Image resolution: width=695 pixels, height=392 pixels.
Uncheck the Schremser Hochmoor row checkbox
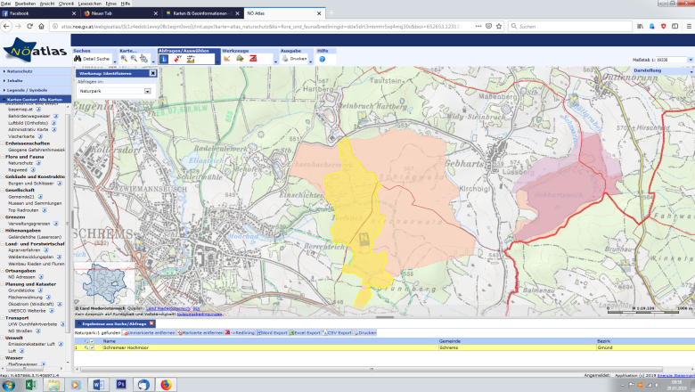tap(92, 347)
